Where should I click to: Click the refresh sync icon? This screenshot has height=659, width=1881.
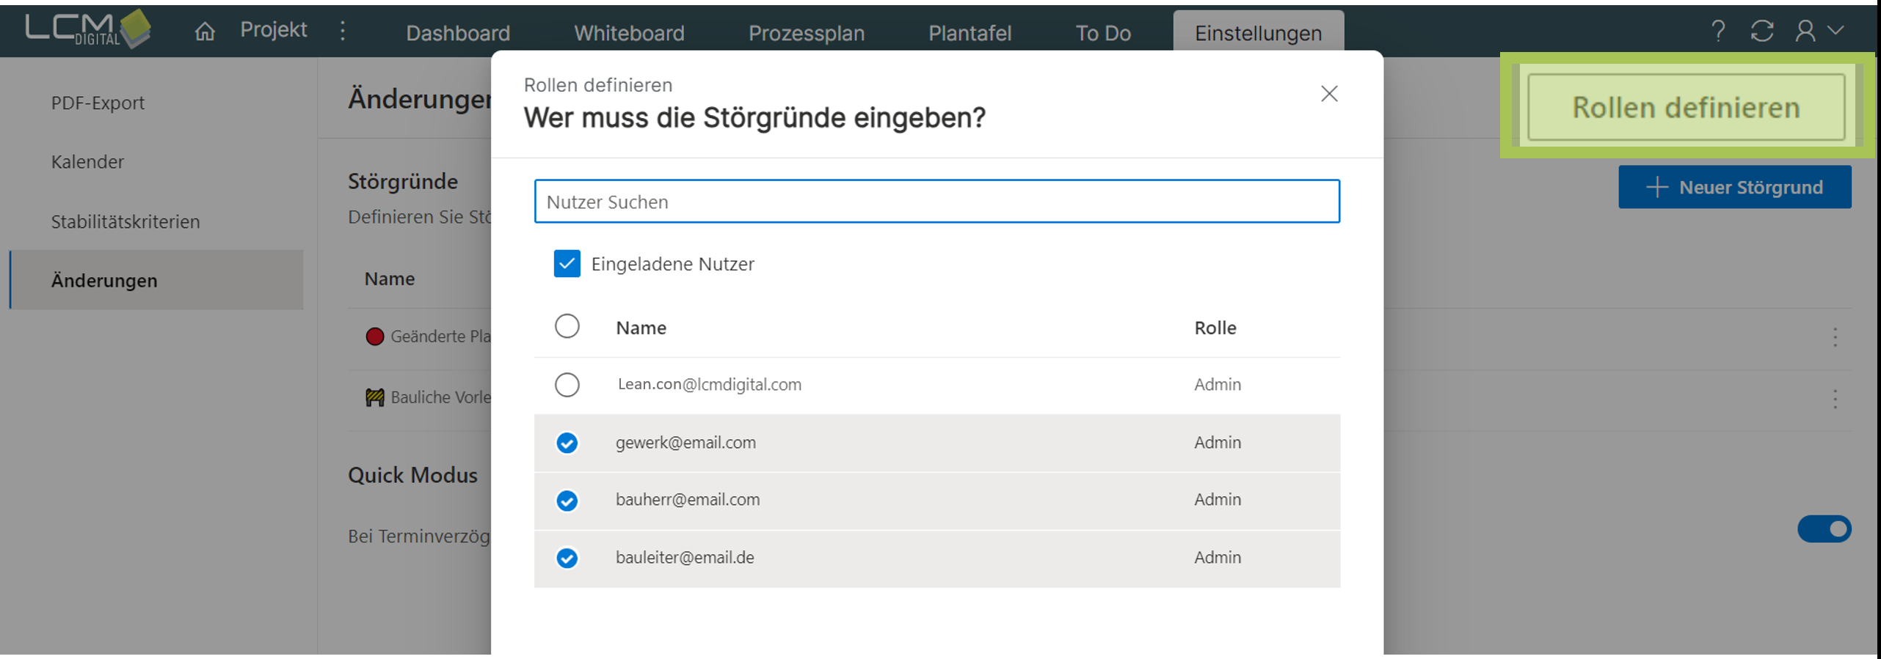tap(1761, 32)
